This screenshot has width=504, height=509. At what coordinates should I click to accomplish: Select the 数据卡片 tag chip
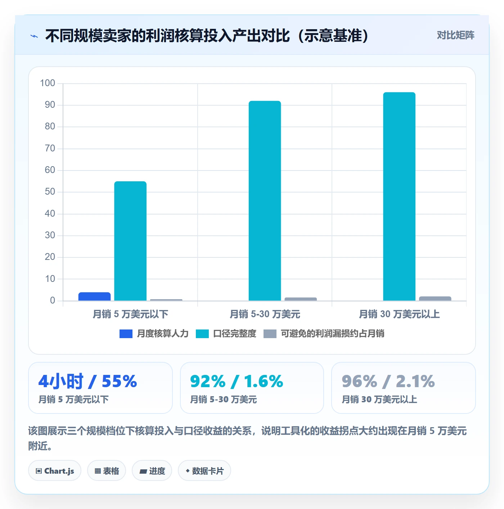click(x=204, y=471)
